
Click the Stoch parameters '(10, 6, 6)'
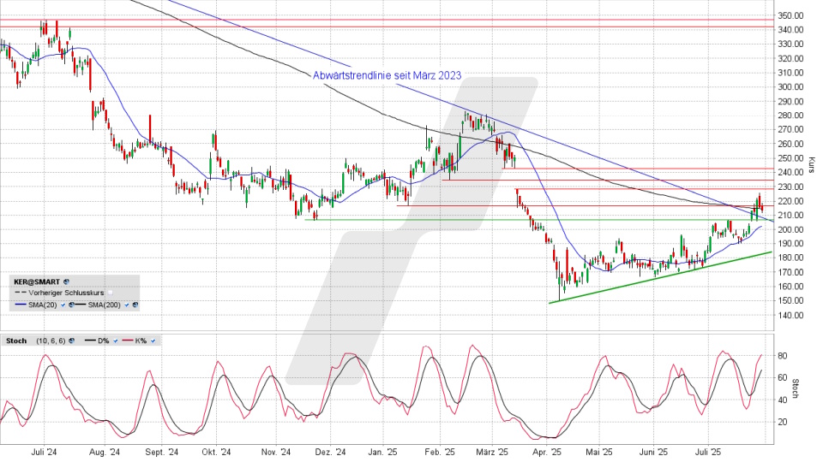[x=51, y=341]
